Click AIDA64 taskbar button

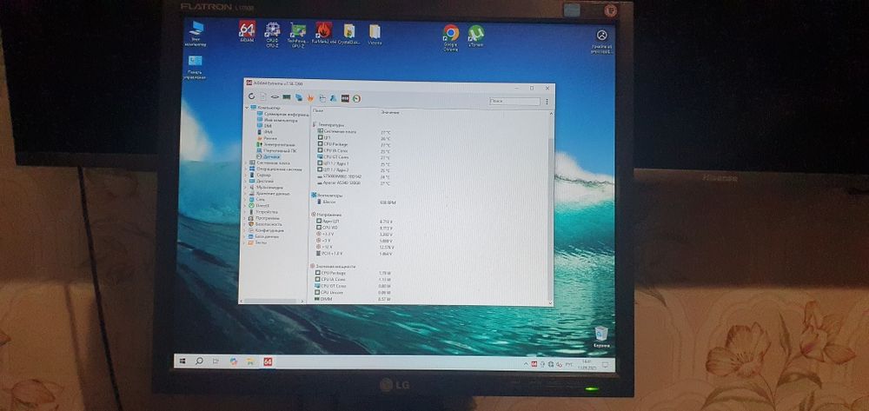point(268,361)
